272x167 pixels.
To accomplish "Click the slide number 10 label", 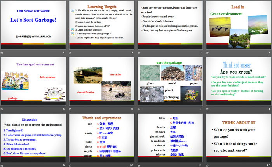I will (131, 165).
